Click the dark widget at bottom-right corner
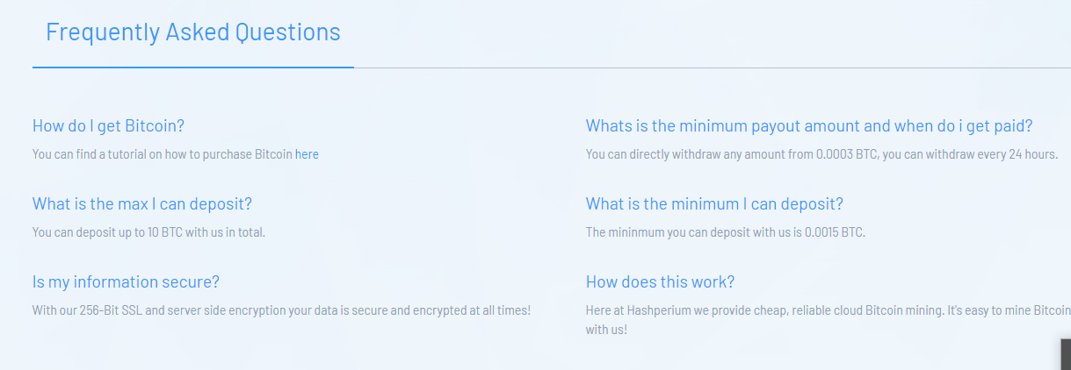The image size is (1071, 370). pos(1066,354)
